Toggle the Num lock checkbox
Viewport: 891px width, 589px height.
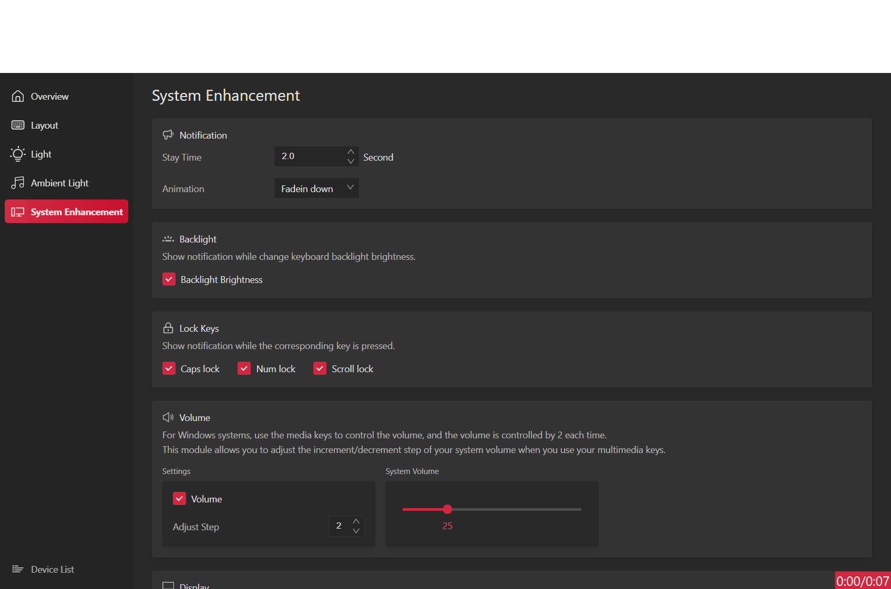tap(244, 369)
